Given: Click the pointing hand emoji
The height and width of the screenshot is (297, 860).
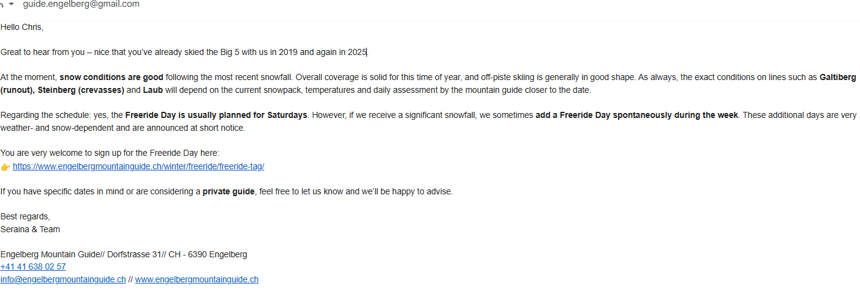Looking at the screenshot, I should click(6, 166).
